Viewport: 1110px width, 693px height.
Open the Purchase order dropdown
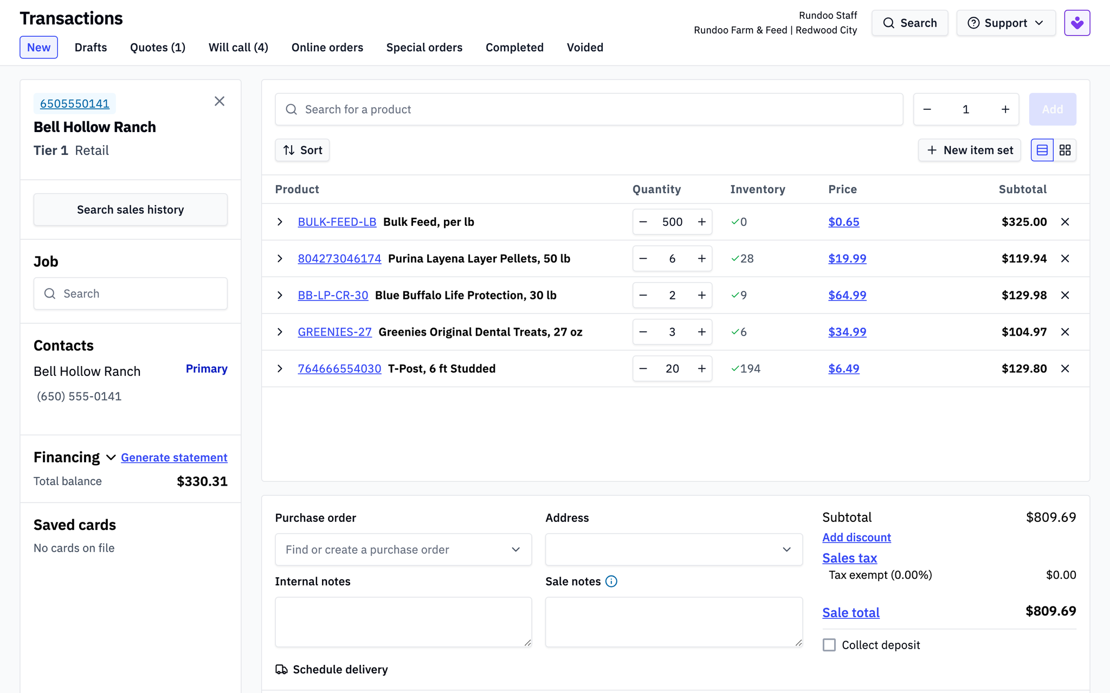pyautogui.click(x=403, y=550)
